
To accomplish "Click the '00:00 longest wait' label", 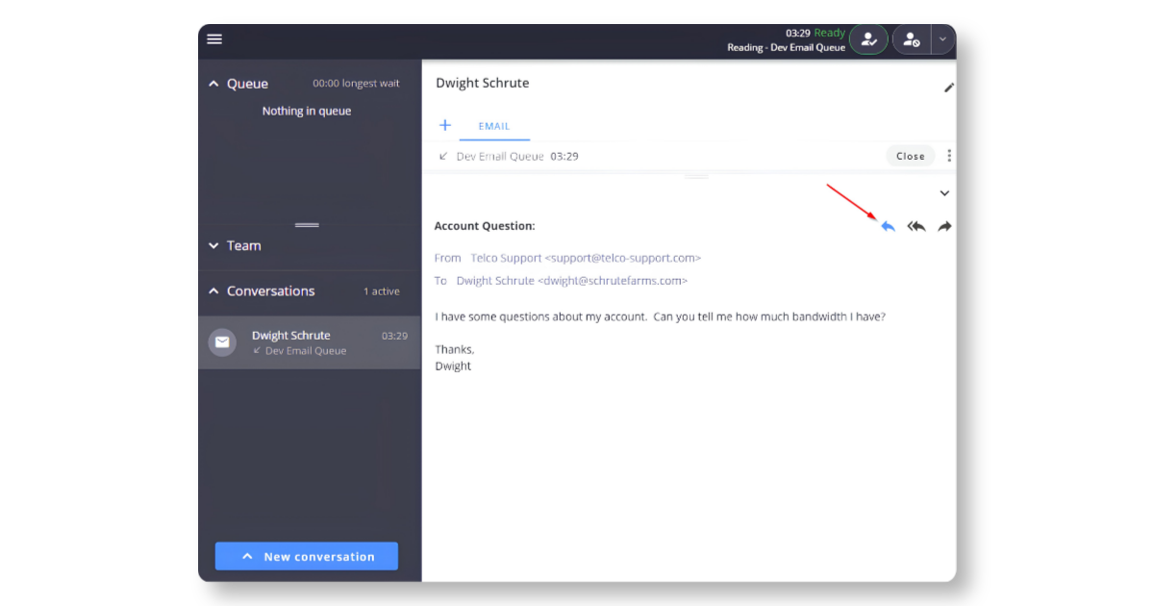I will tap(356, 84).
